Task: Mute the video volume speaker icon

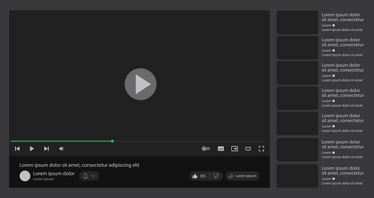Action: pyautogui.click(x=61, y=149)
